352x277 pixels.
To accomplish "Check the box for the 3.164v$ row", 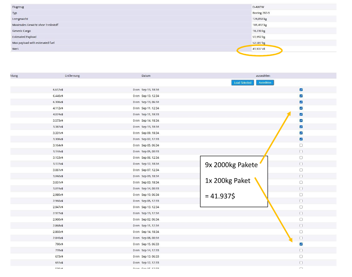I will tap(301, 145).
